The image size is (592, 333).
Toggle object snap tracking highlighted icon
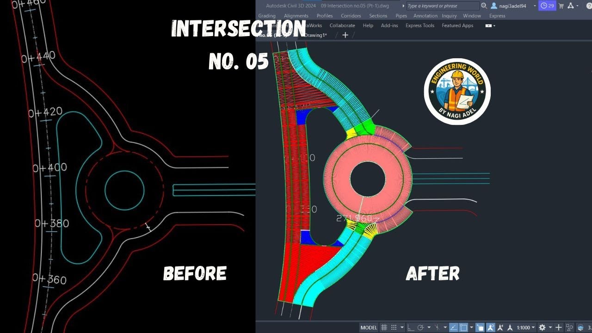[454, 327]
